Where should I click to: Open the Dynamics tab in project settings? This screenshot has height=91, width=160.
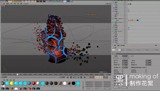click(134, 50)
